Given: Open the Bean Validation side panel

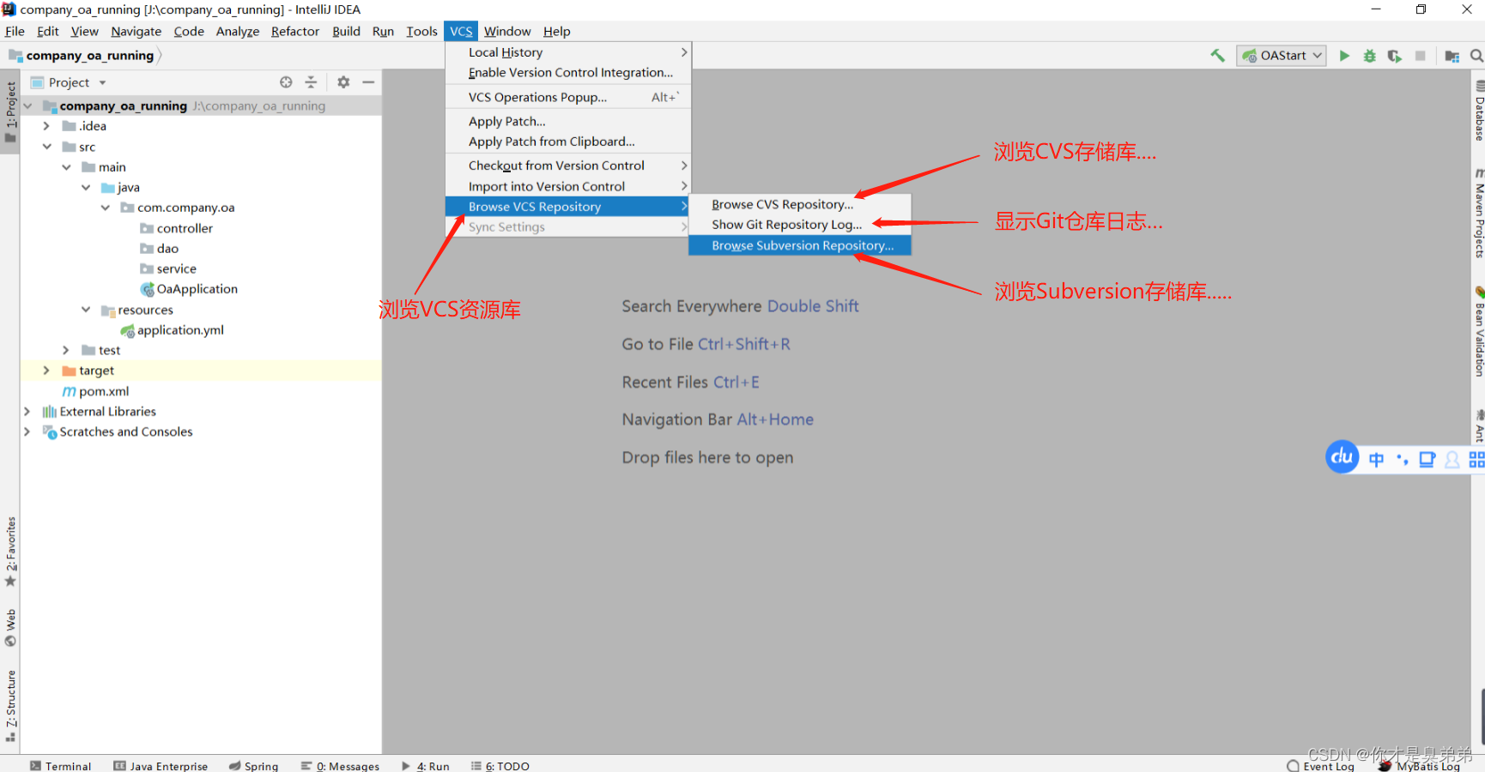Looking at the screenshot, I should pyautogui.click(x=1479, y=333).
